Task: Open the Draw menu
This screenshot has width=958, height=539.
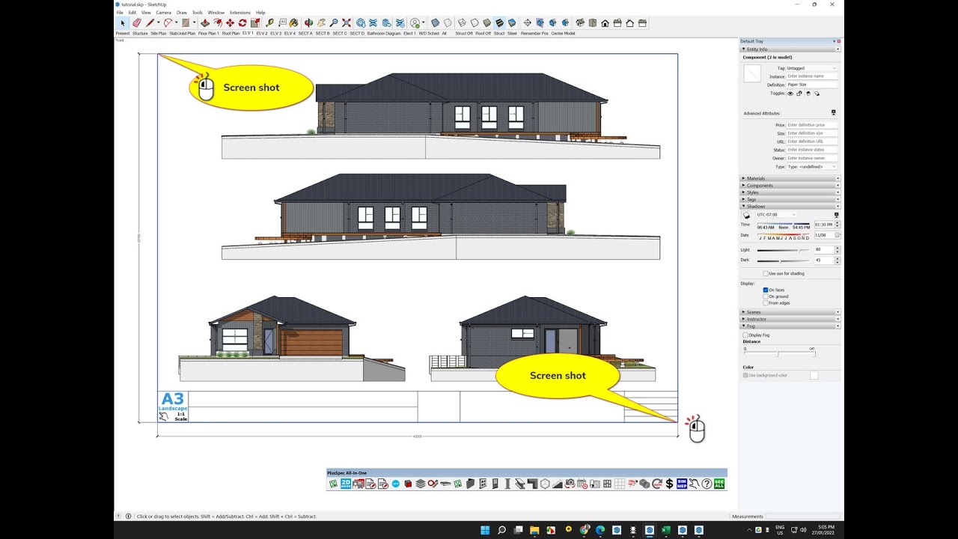Action: tap(182, 13)
